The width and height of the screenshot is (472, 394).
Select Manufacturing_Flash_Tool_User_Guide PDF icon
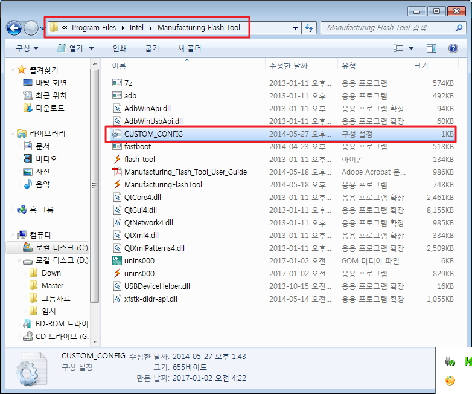[117, 172]
